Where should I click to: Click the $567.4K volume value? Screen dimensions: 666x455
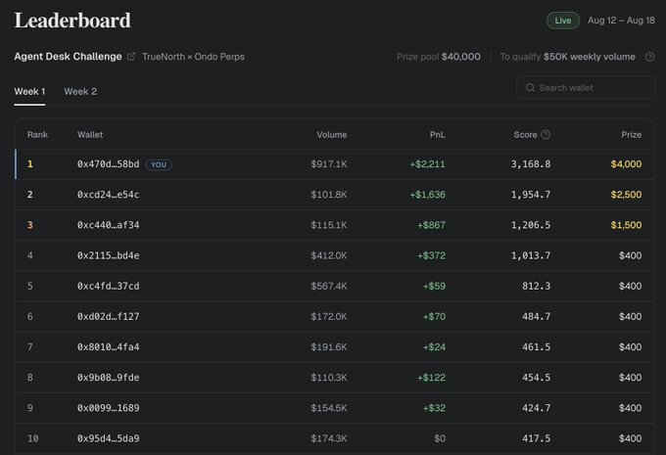[x=329, y=286]
